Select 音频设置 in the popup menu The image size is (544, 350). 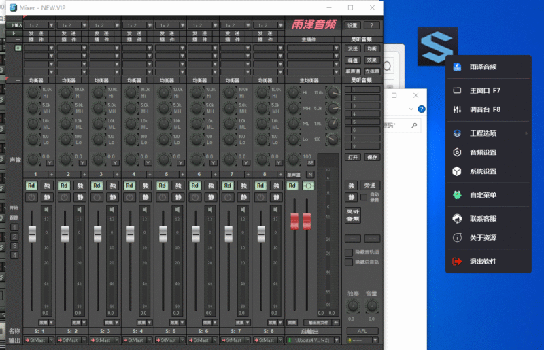483,152
